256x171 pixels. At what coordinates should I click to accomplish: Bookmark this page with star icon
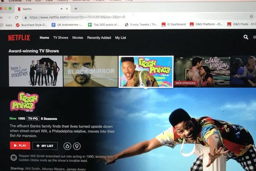click(x=251, y=16)
